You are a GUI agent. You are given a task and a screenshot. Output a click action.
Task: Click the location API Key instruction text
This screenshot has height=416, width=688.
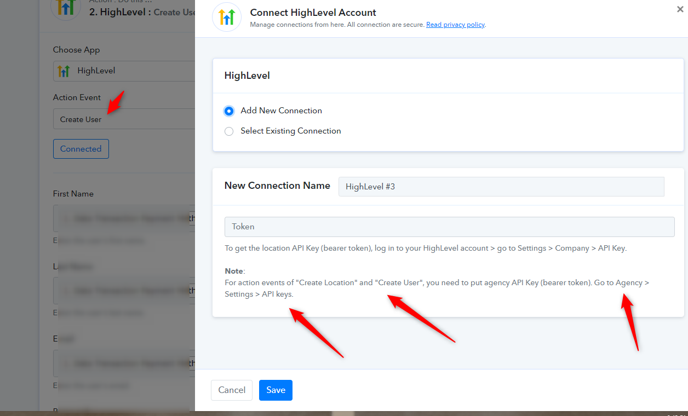tap(426, 248)
